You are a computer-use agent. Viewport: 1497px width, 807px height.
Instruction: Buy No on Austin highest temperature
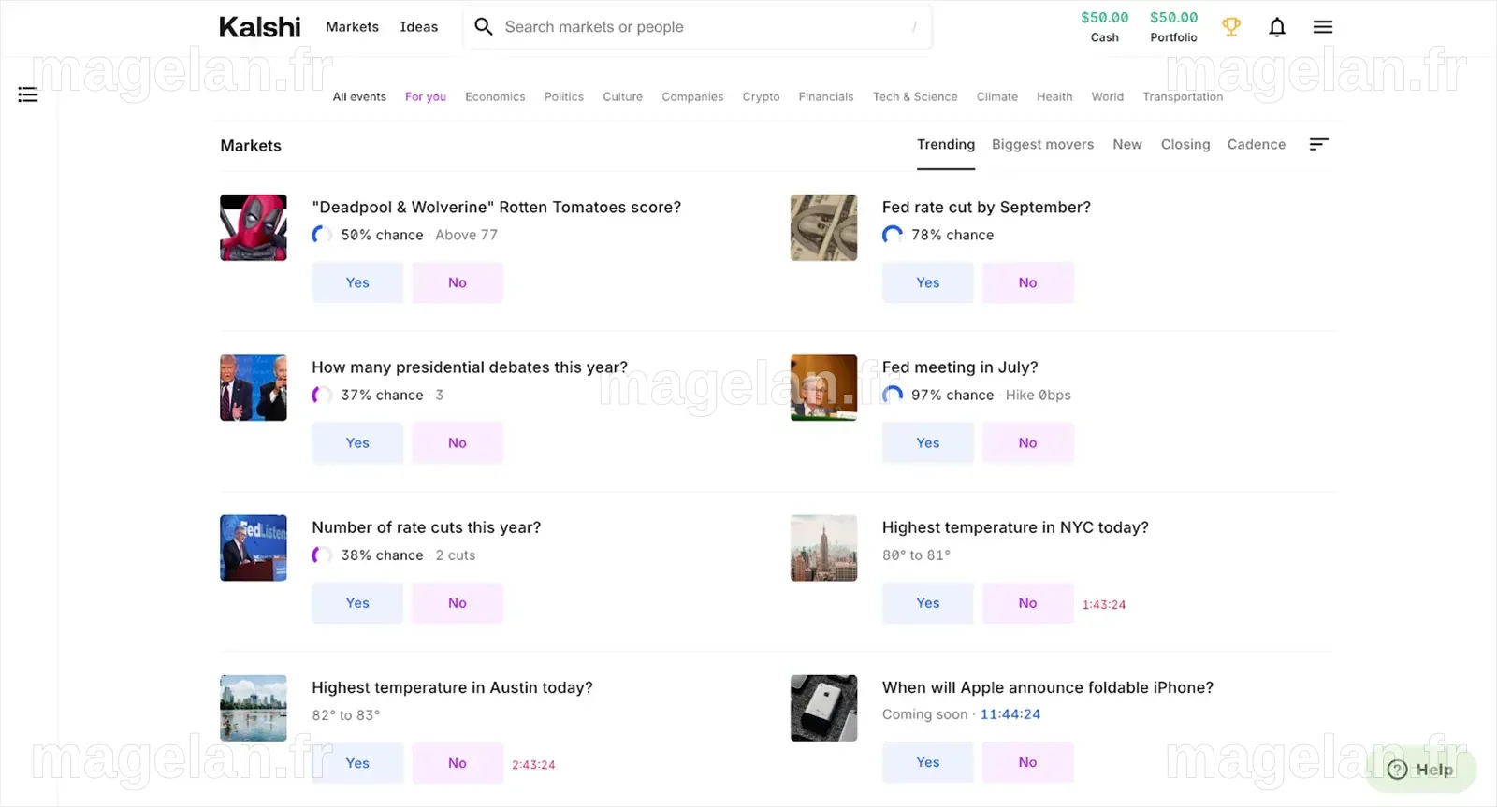point(458,763)
